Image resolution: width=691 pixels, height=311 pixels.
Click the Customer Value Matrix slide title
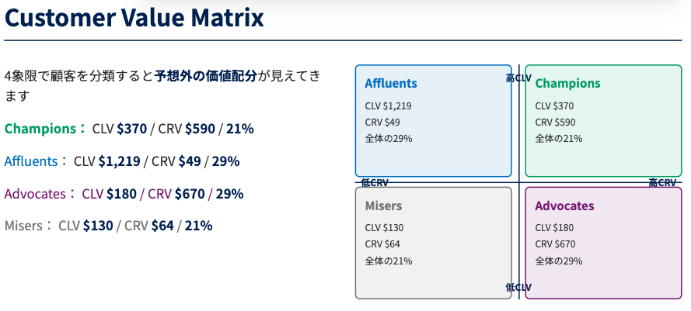click(x=134, y=19)
